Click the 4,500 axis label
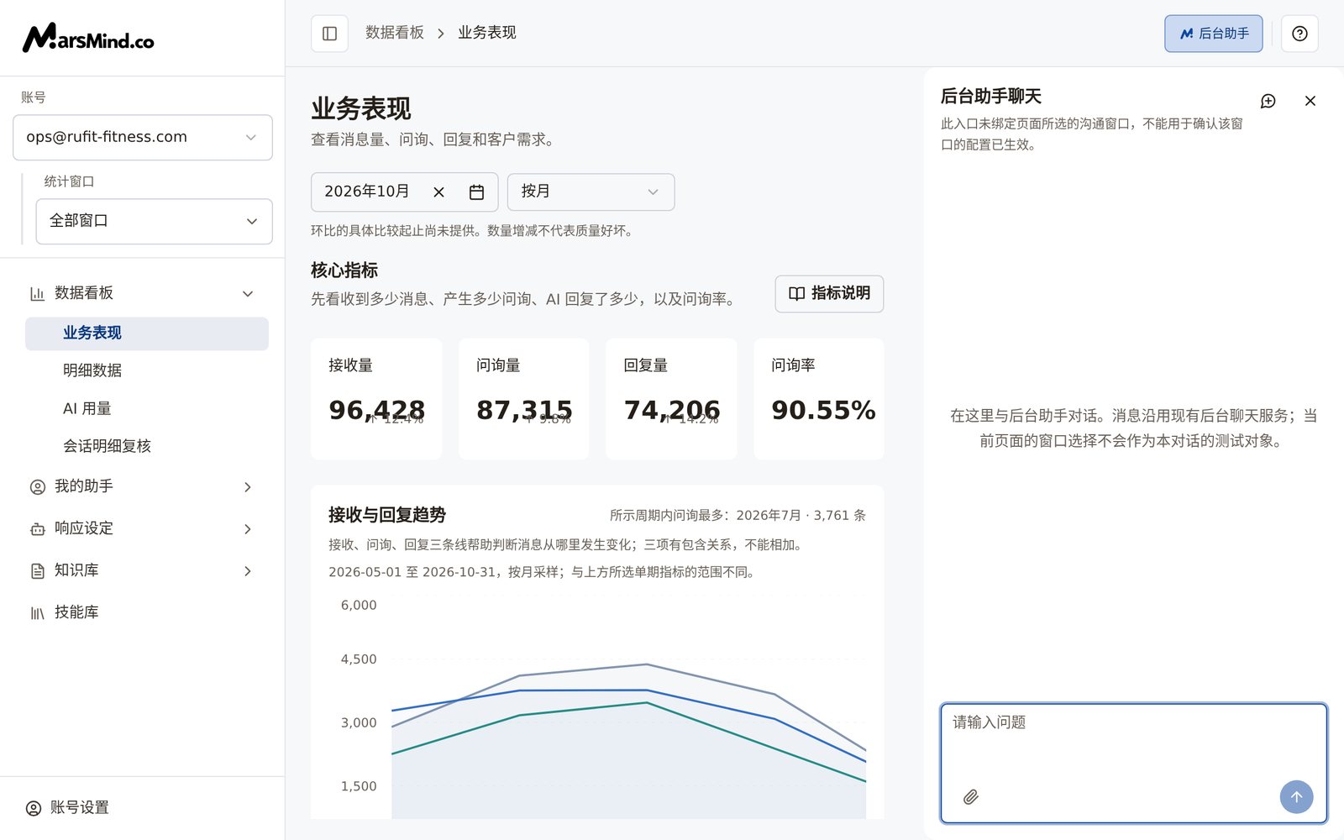 359,659
